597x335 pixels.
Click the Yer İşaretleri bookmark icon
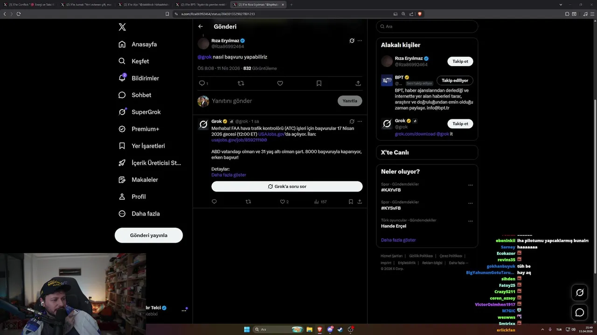(122, 146)
